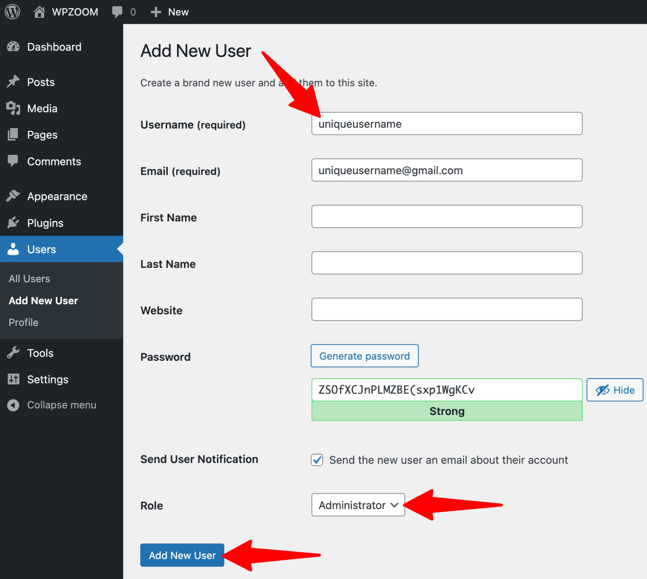The height and width of the screenshot is (579, 647).
Task: Click the Posts pushpin icon
Action: [13, 82]
